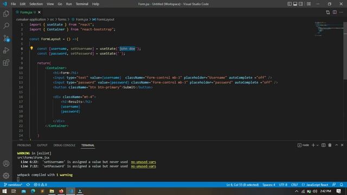Switch to the OUTPUT panel tab
Image resolution: width=347 pixels, height=195 pixels.
pyautogui.click(x=42, y=145)
